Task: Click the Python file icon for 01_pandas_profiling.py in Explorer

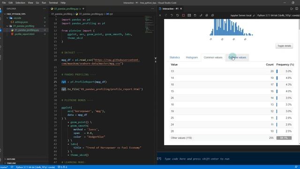Action: coord(12,30)
